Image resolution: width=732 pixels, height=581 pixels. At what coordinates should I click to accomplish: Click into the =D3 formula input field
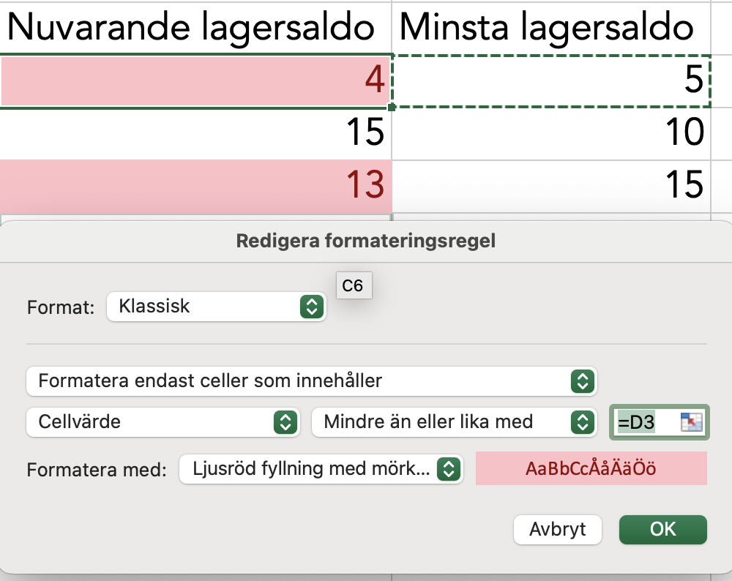pyautogui.click(x=644, y=422)
